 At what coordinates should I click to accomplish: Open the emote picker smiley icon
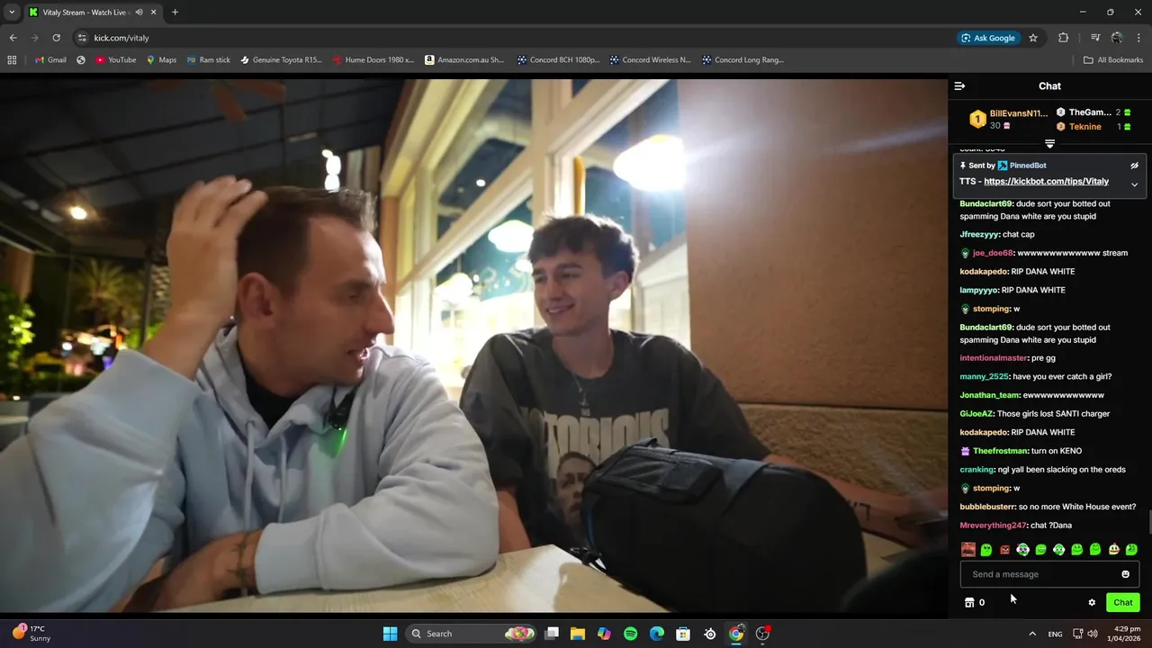coord(1125,574)
